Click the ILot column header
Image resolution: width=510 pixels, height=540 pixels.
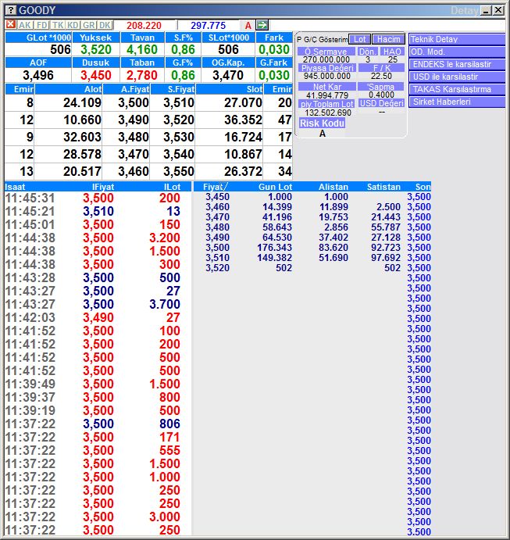172,187
